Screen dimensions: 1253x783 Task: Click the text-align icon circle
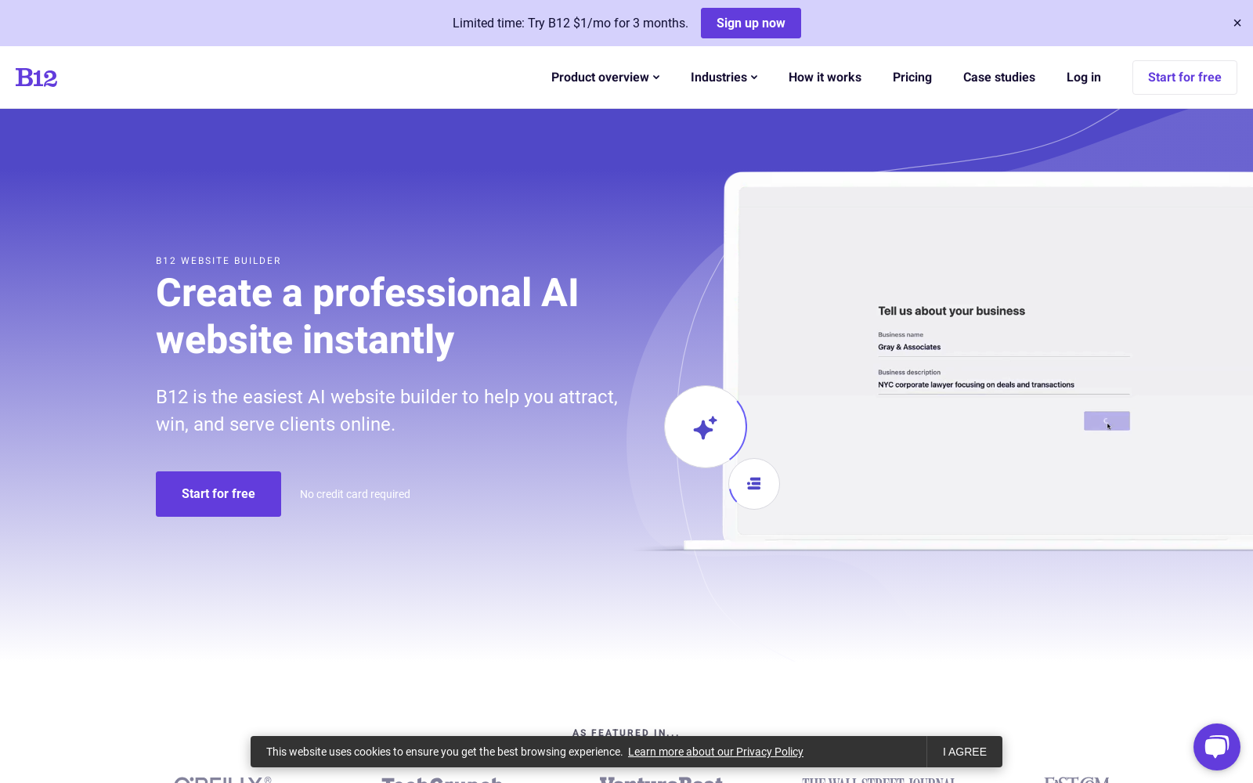[754, 484]
